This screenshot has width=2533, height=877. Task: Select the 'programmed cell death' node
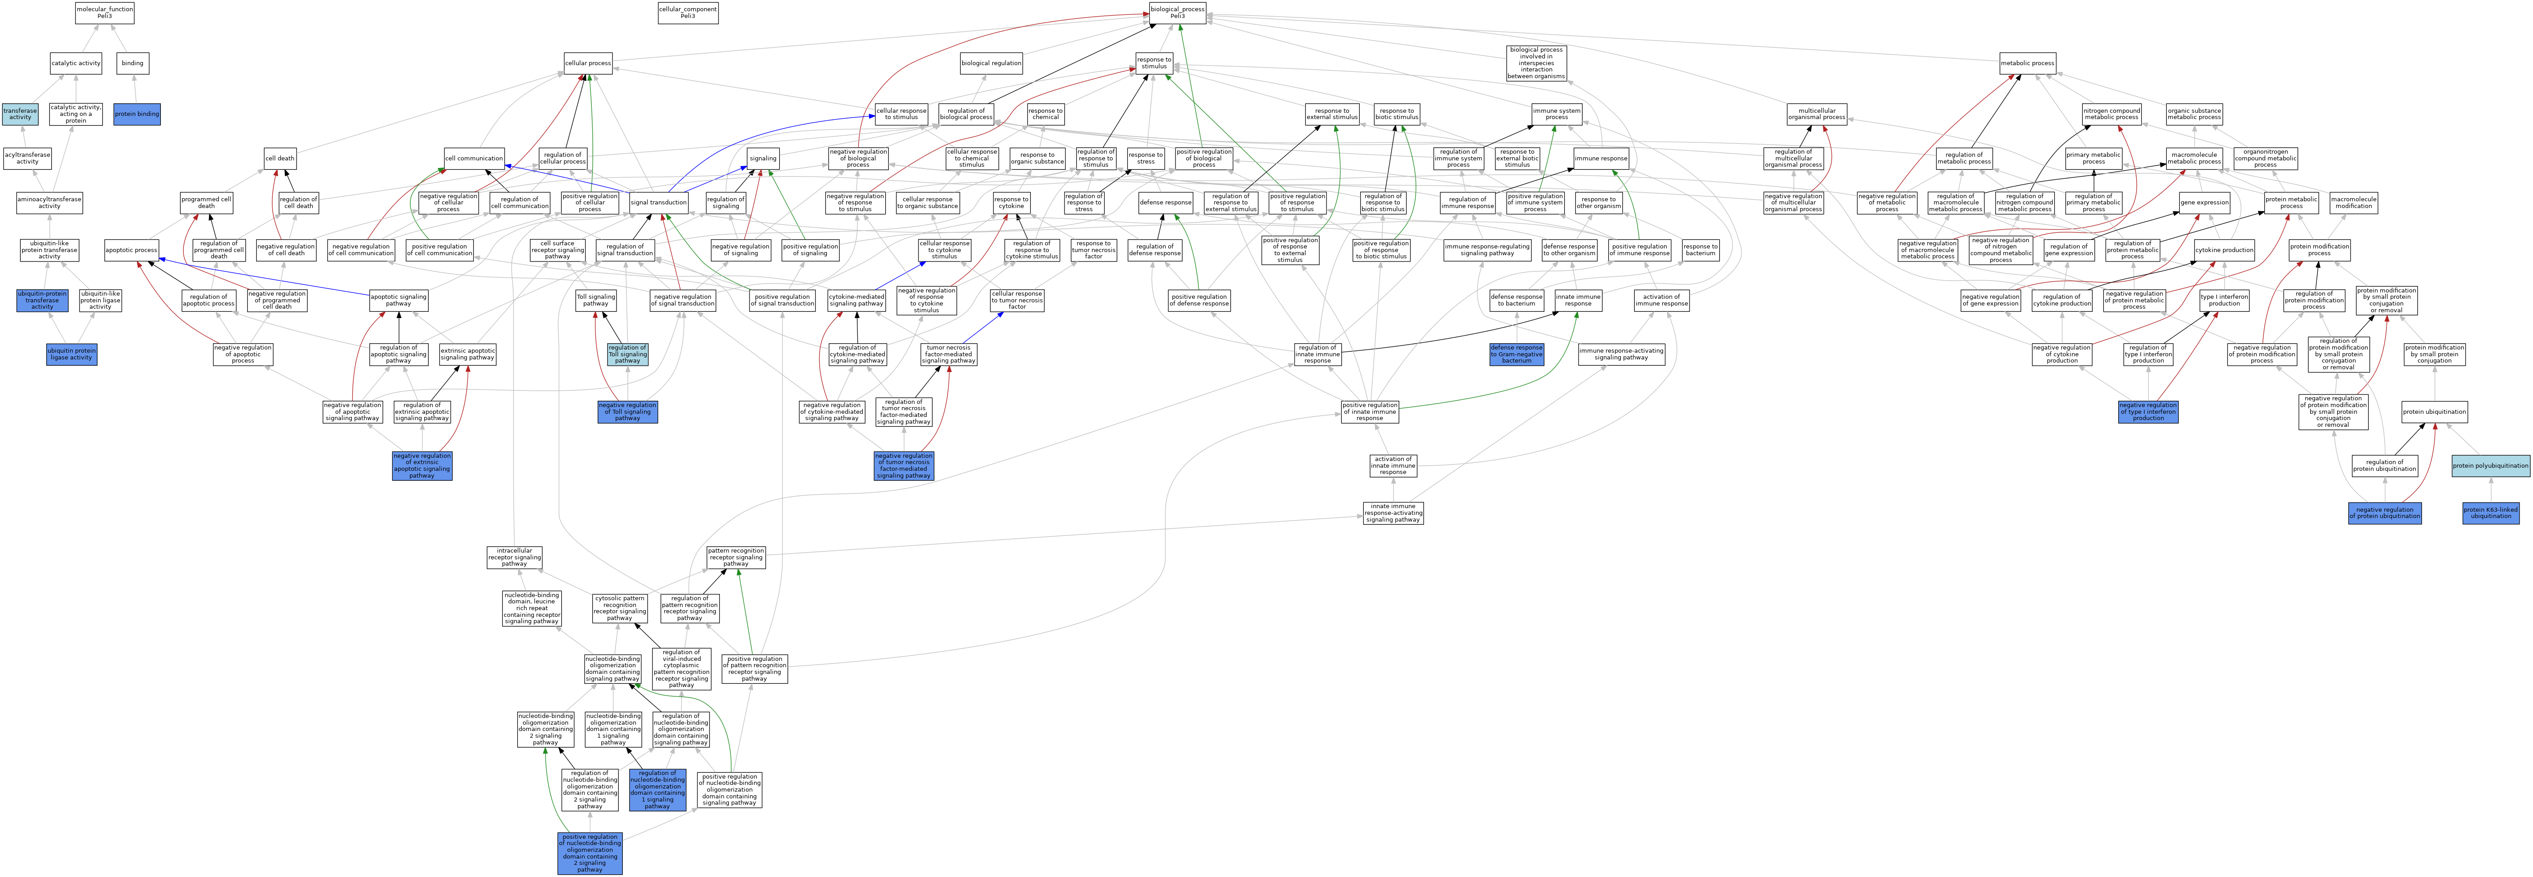[207, 203]
